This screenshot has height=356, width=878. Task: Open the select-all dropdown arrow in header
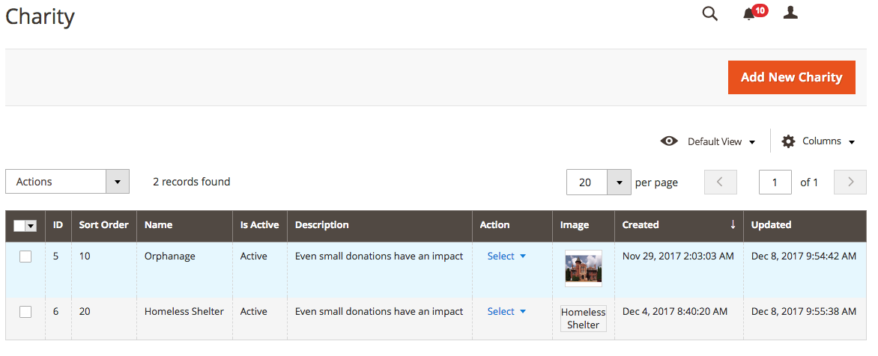(x=31, y=225)
